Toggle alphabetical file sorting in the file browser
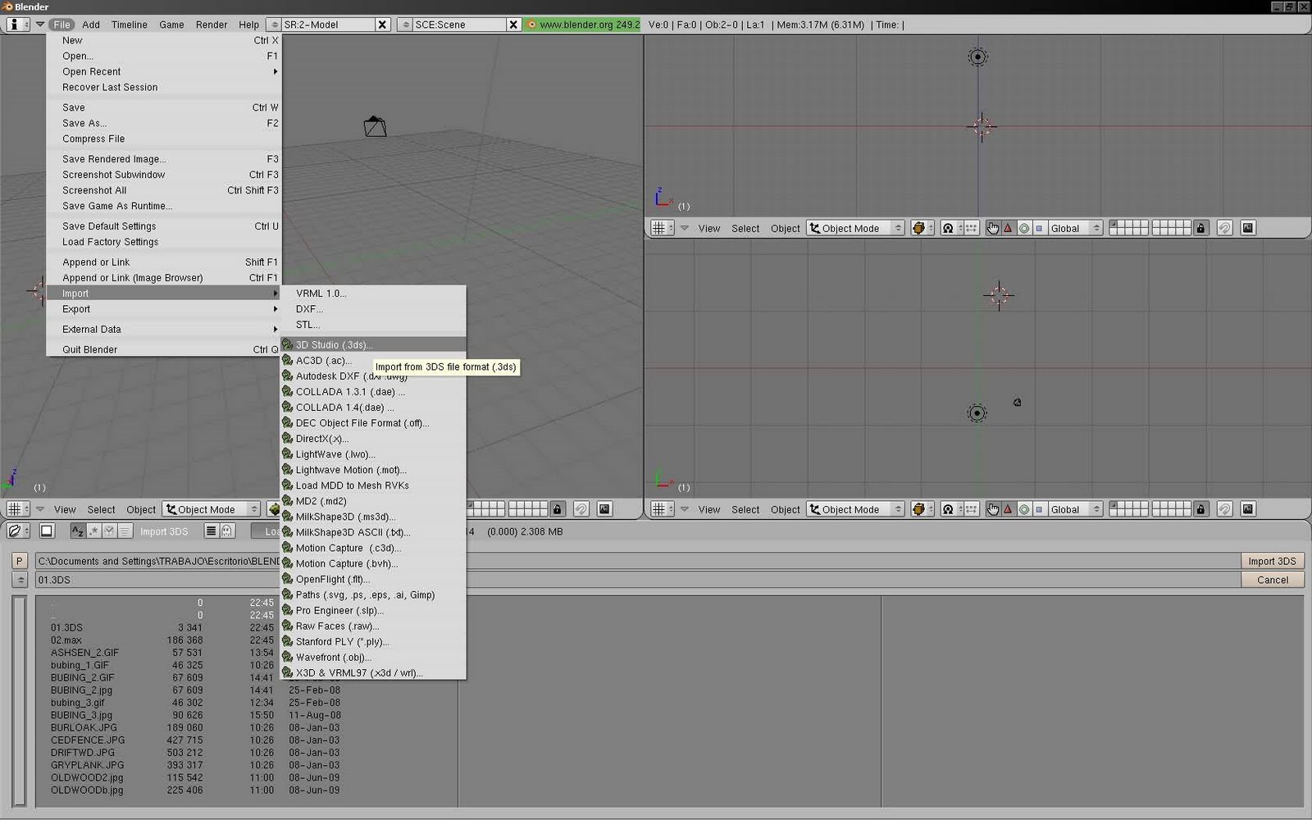 (x=78, y=531)
